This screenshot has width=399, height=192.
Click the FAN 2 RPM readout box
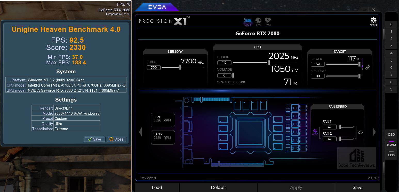(163, 137)
